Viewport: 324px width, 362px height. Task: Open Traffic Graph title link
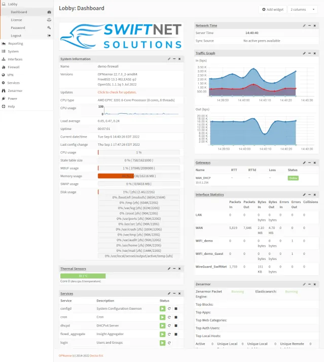click(x=205, y=53)
